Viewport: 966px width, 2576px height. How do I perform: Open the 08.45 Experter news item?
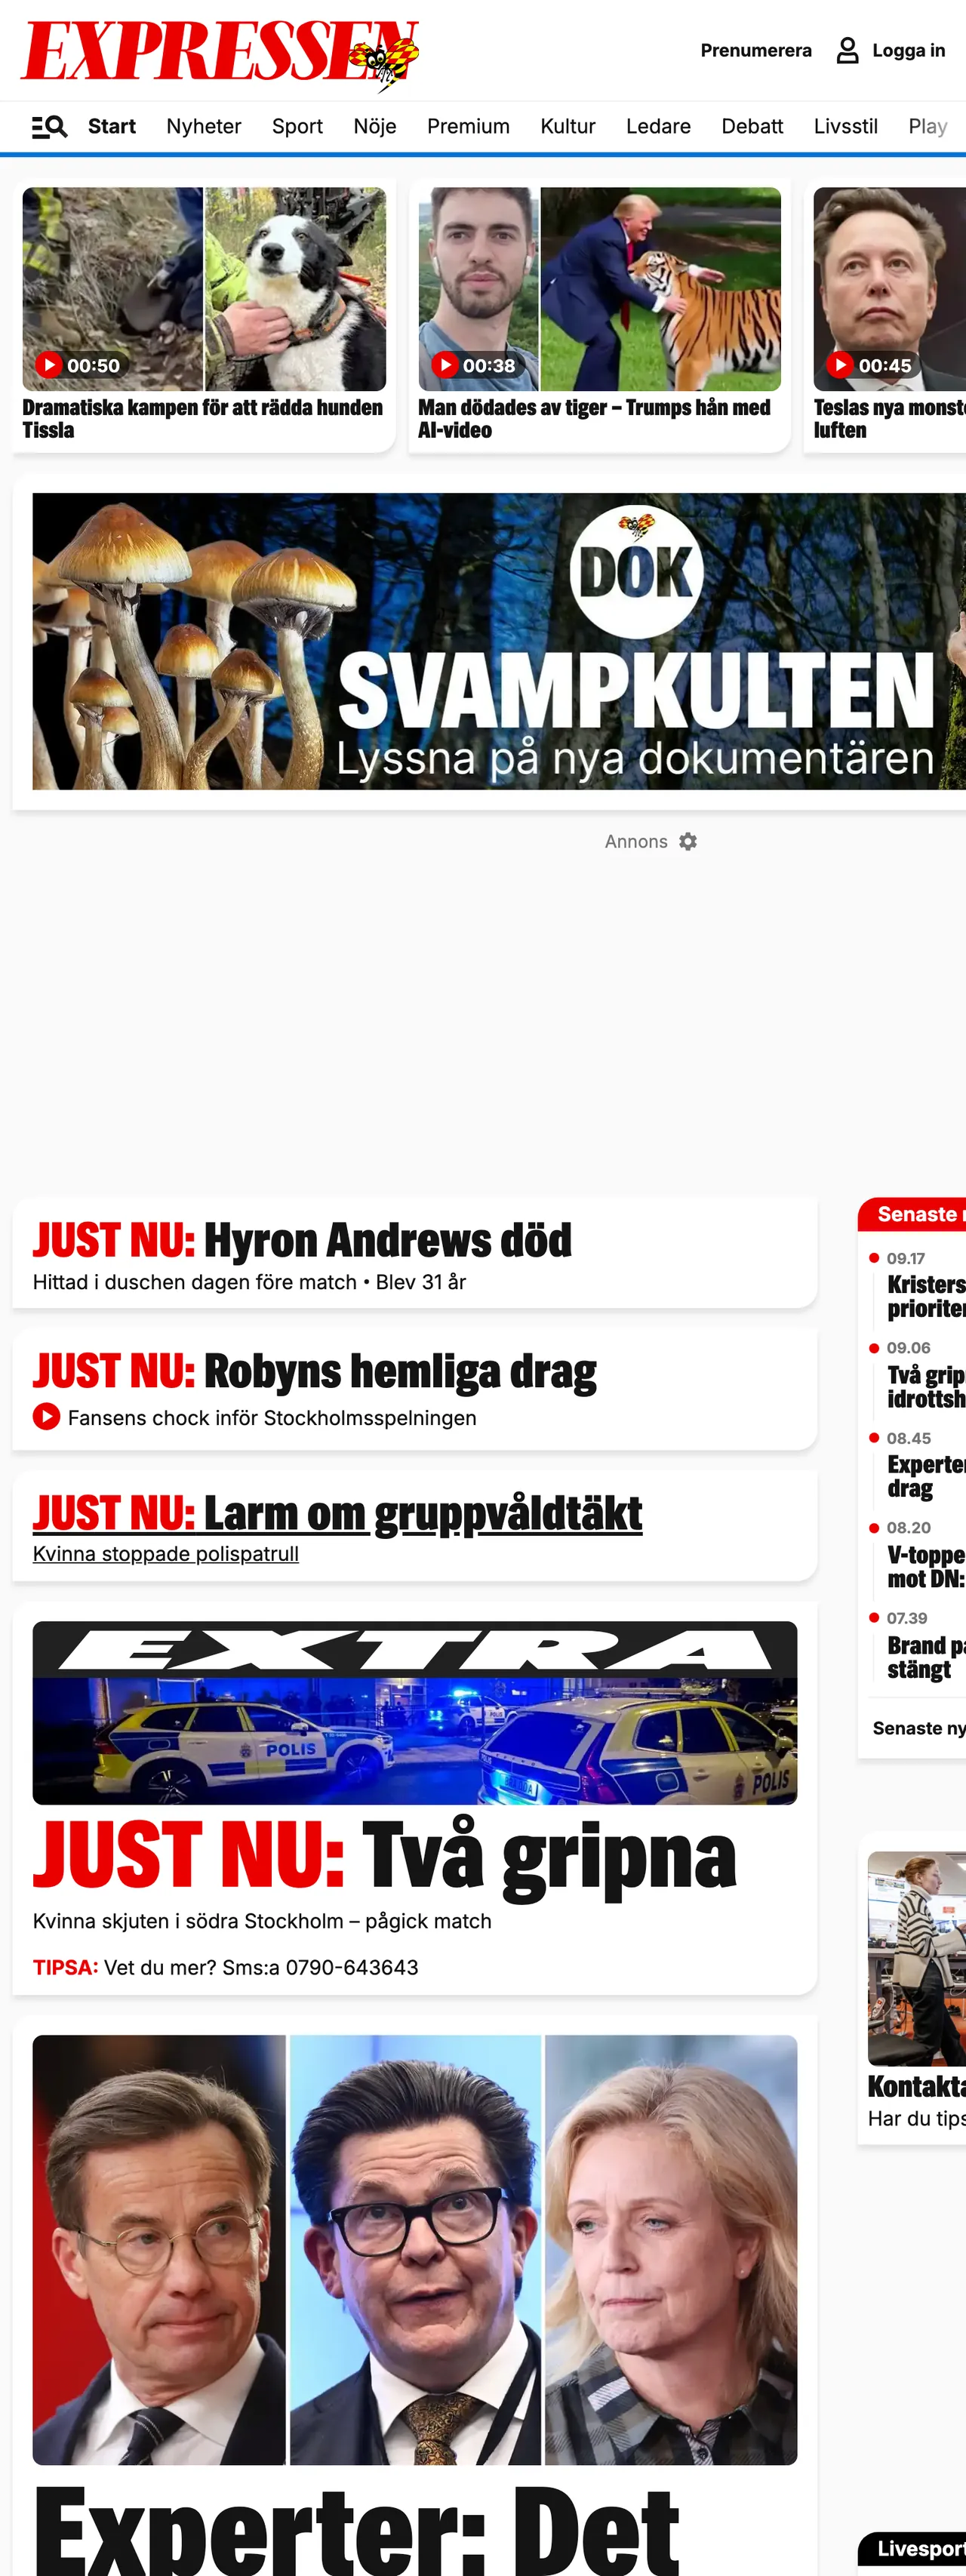point(925,1476)
